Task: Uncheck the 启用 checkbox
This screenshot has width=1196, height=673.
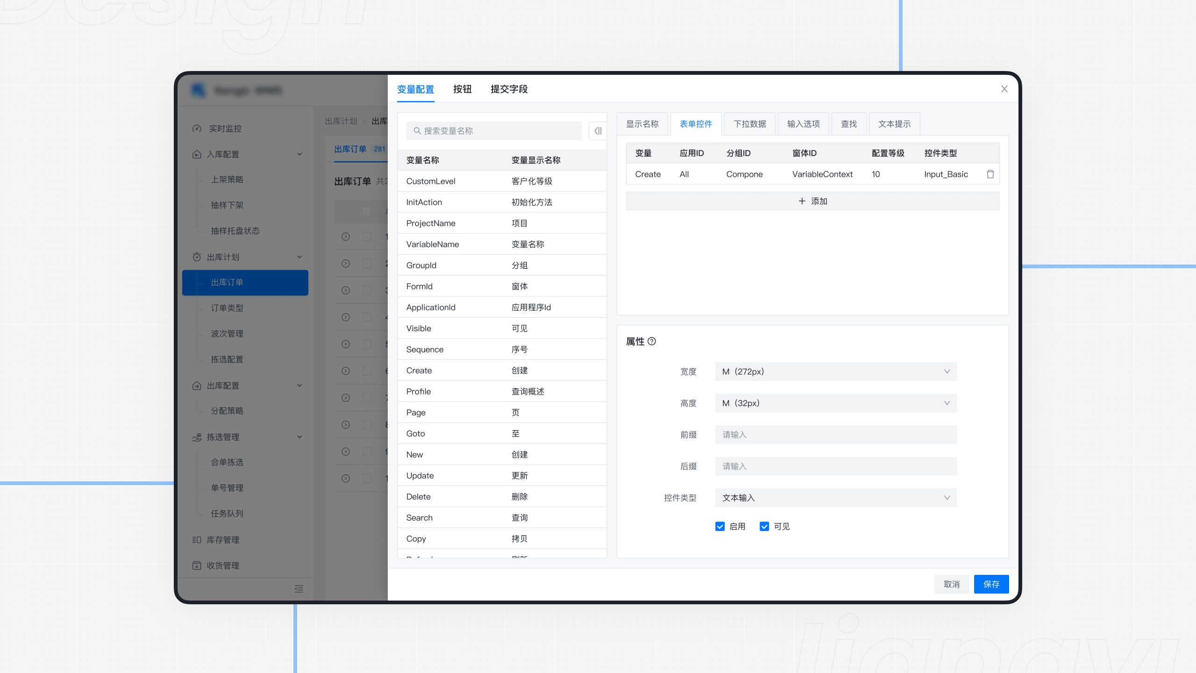Action: [x=720, y=526]
